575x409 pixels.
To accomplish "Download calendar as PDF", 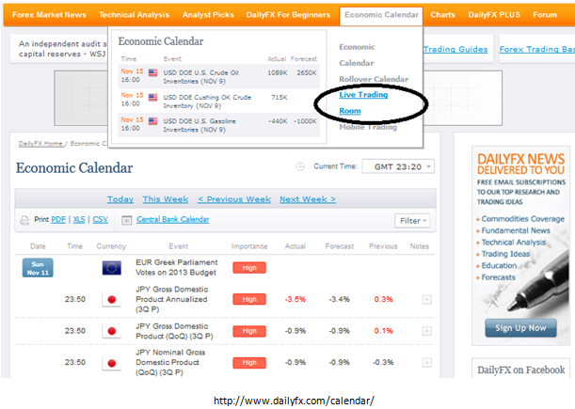I will 58,219.
